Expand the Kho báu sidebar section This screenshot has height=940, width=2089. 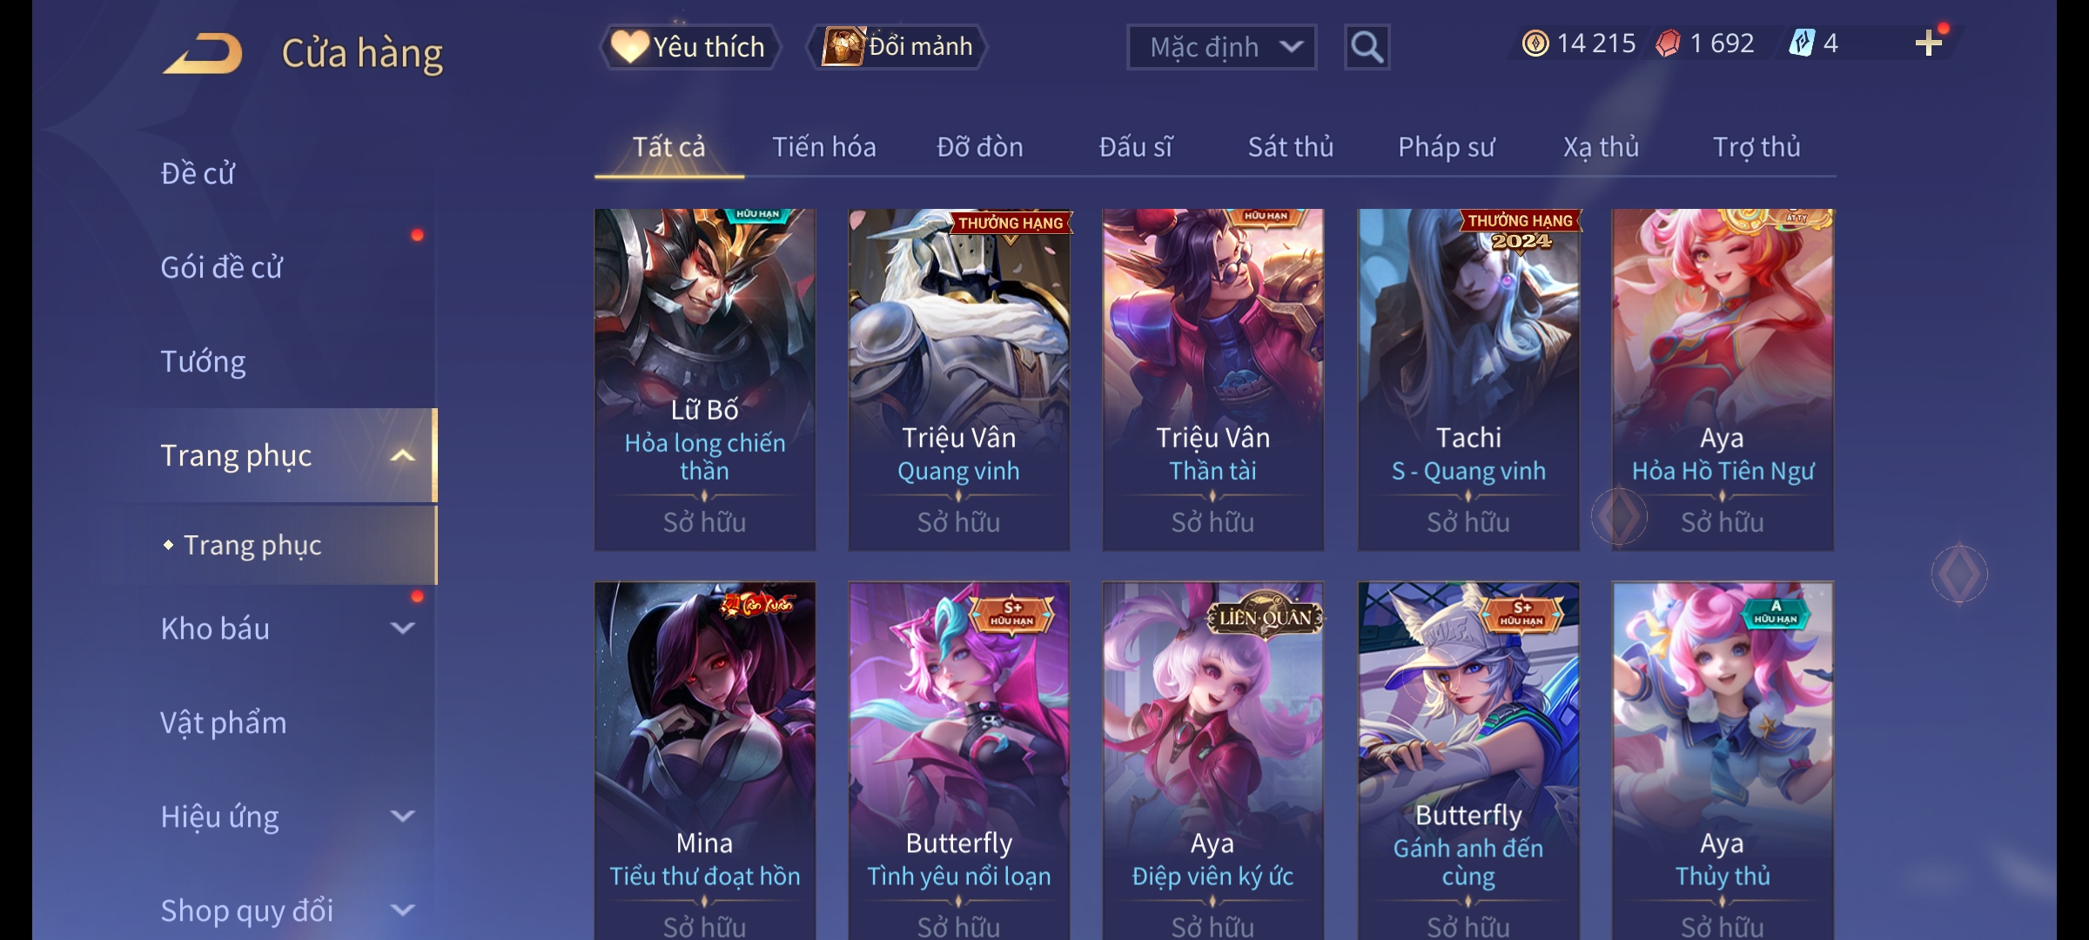pyautogui.click(x=402, y=628)
